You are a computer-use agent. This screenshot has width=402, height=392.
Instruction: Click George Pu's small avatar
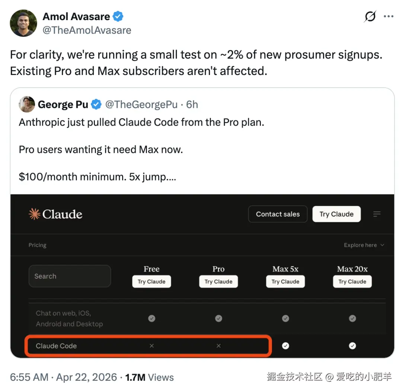point(27,104)
